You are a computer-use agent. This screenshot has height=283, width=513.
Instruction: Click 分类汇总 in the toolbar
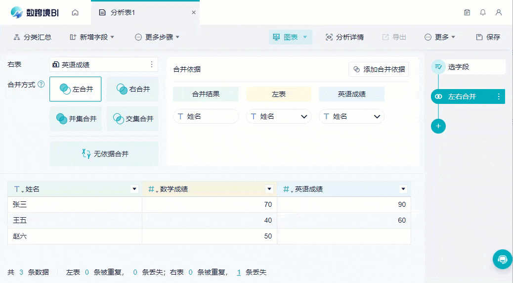[33, 37]
